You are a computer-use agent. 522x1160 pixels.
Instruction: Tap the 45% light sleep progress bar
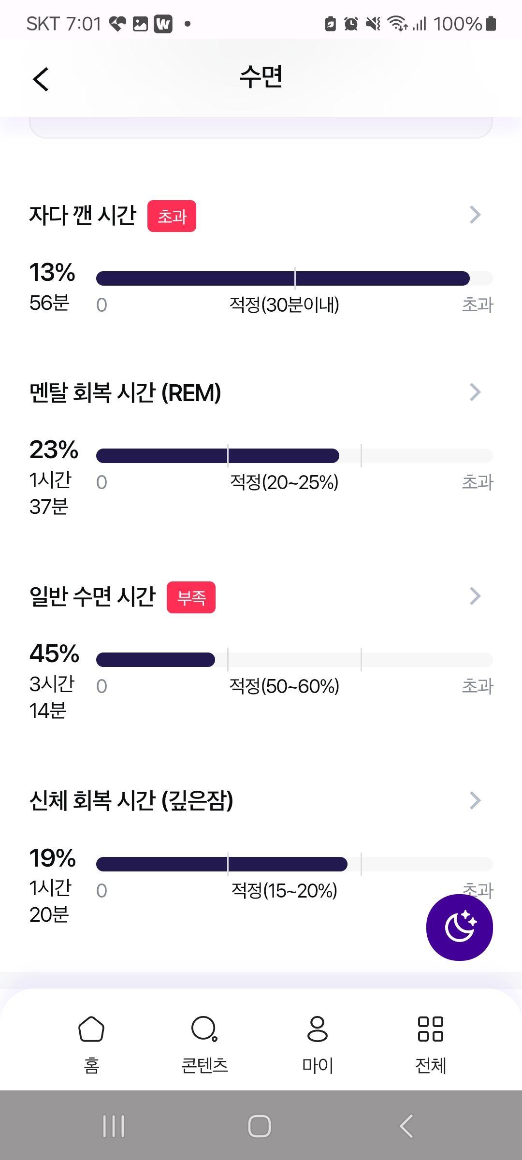pyautogui.click(x=294, y=660)
